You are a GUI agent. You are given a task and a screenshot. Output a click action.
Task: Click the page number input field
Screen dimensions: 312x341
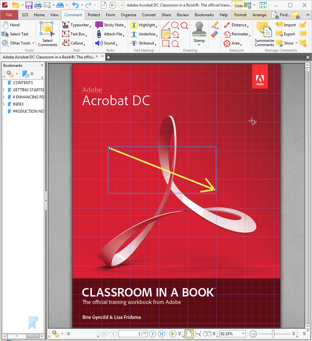point(133,334)
